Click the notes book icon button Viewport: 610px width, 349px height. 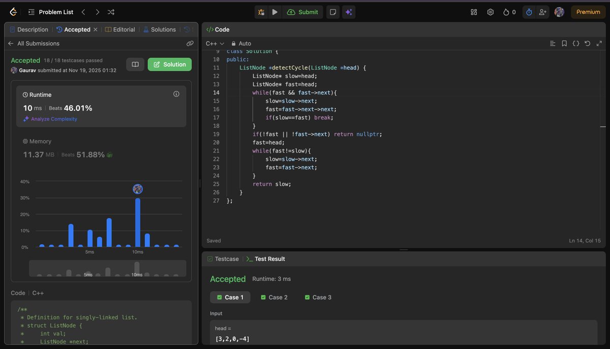coord(135,65)
